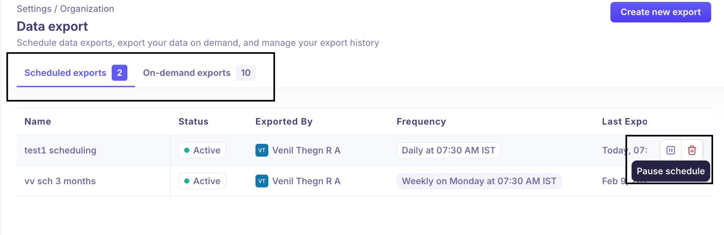Screen dimensions: 724x235
Task: Select the test1 scheduling export name
Action: click(60, 150)
